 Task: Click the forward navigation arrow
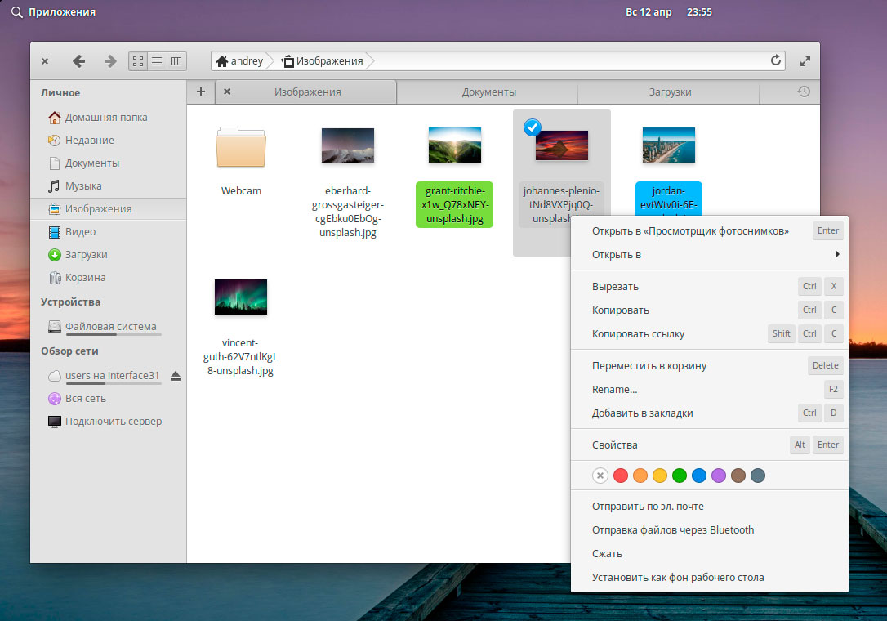click(x=109, y=61)
